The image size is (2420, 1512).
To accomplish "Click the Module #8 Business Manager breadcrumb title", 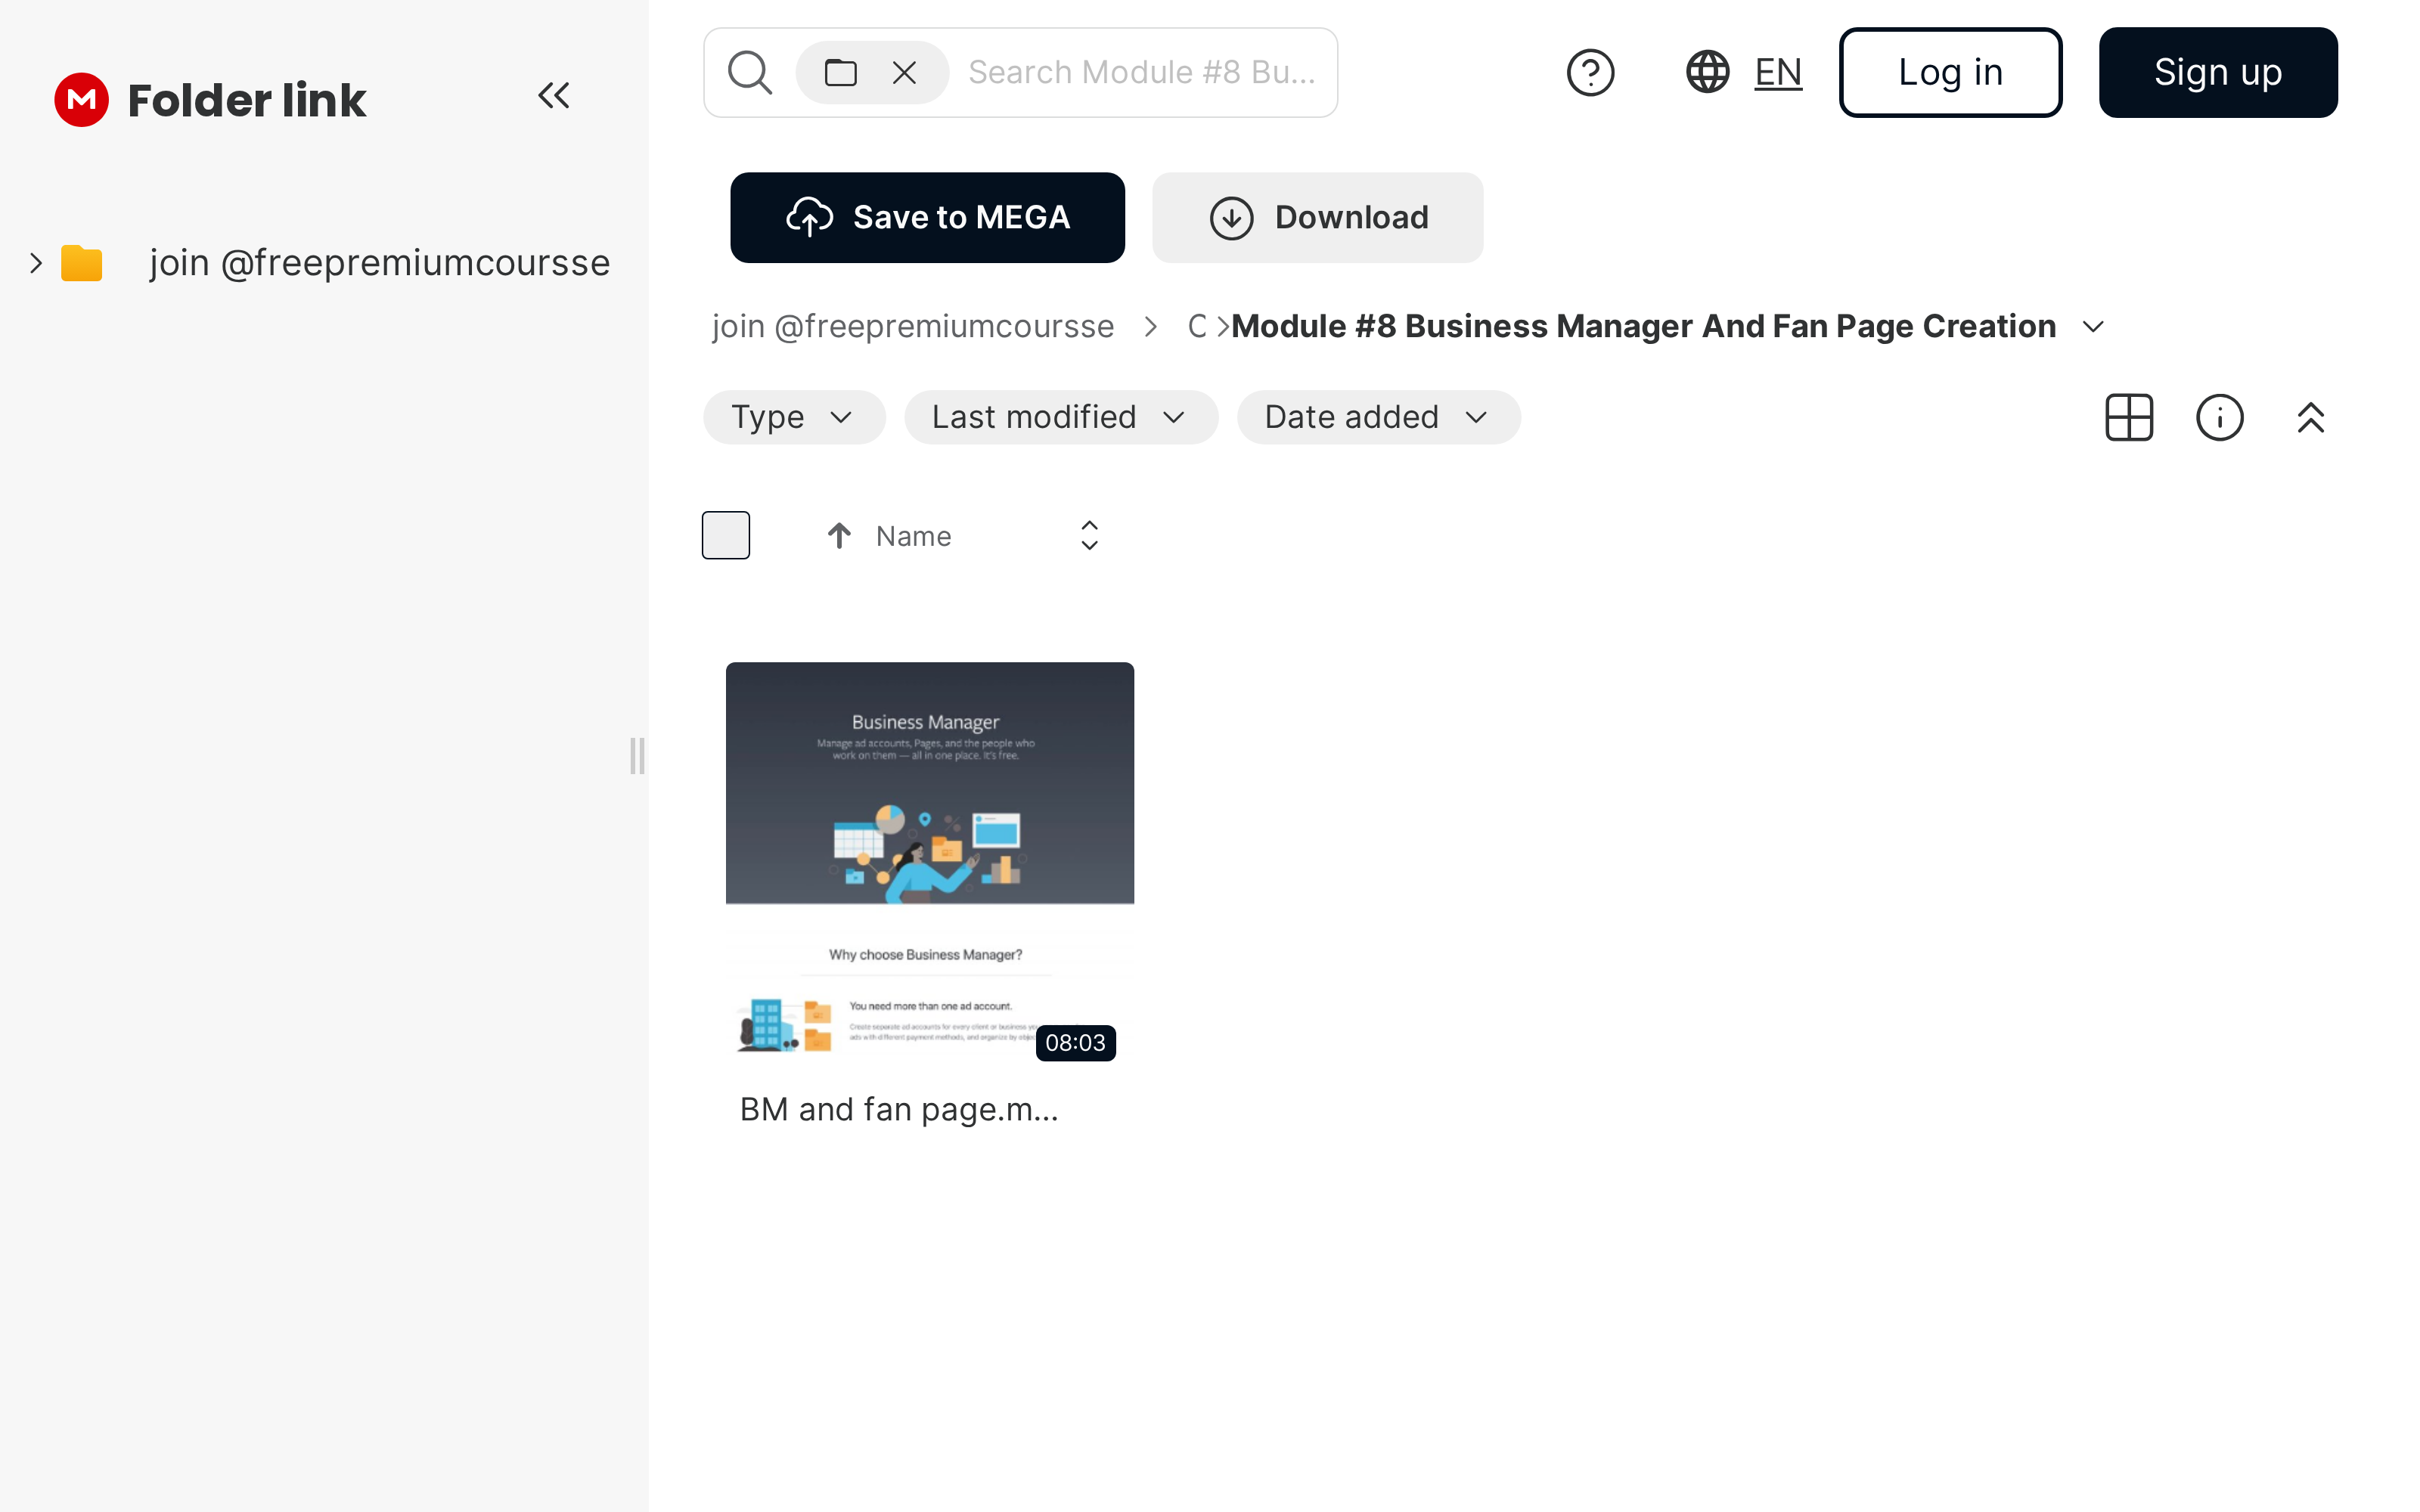I will click(x=1643, y=327).
